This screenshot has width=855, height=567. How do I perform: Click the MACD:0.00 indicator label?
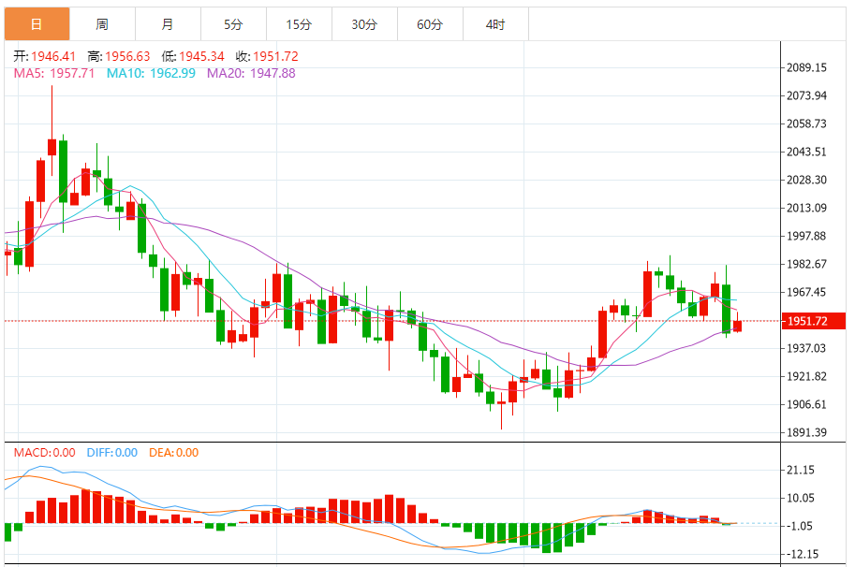point(45,453)
